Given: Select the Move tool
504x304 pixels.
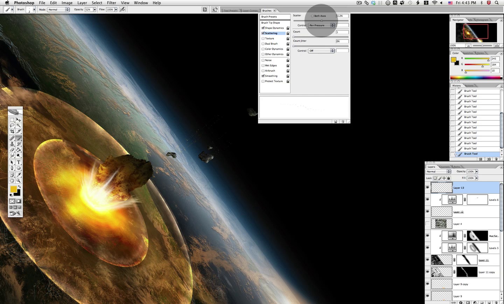Looking at the screenshot, I should [x=19, y=120].
